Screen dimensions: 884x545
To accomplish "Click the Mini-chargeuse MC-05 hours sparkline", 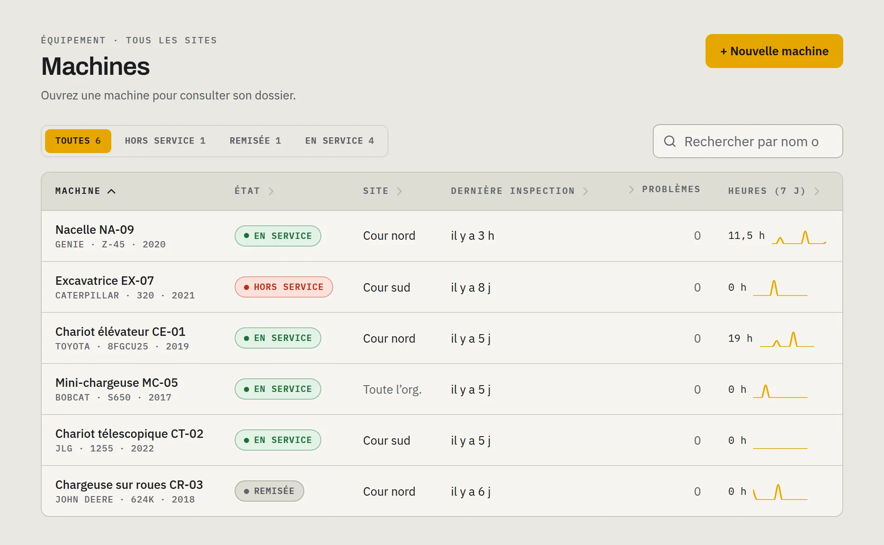I will click(780, 391).
